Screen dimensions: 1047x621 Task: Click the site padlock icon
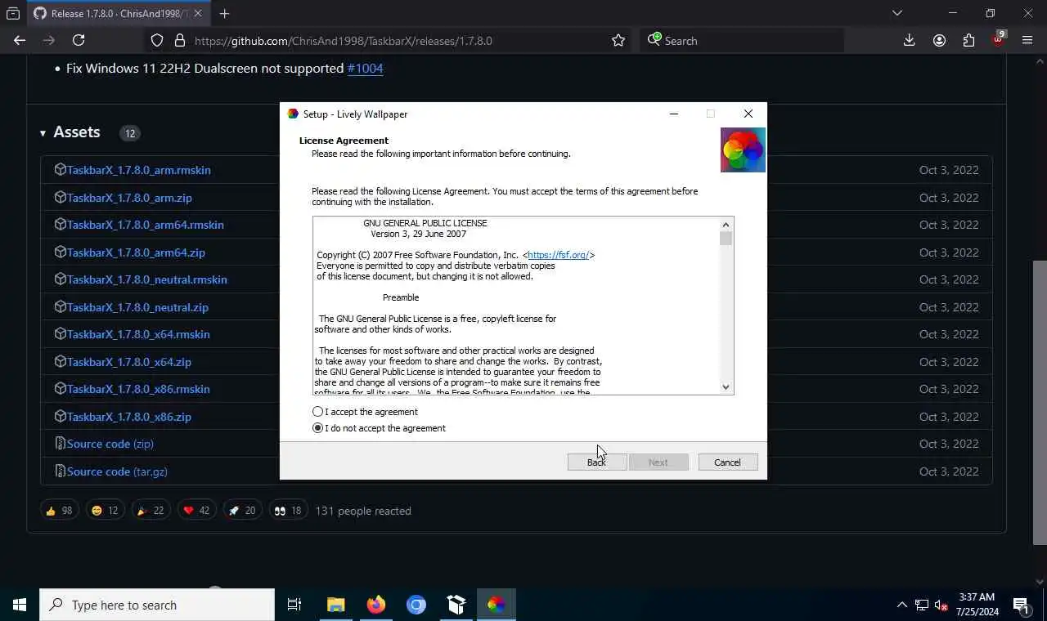(x=179, y=40)
